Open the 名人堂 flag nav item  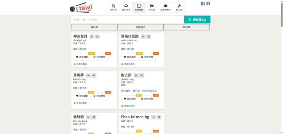(x=152, y=8)
